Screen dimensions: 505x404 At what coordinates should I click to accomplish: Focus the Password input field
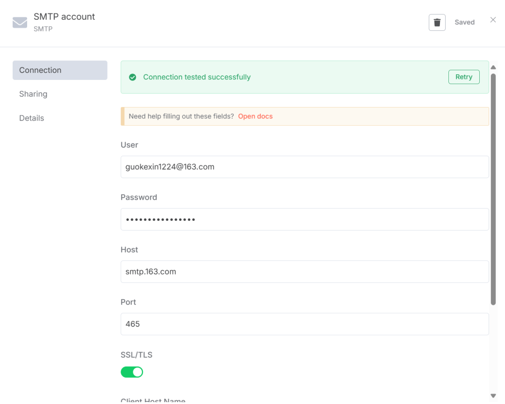(305, 219)
